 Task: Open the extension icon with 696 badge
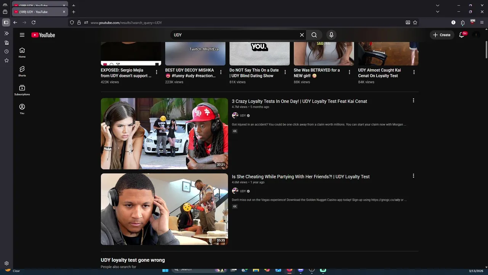[472, 22]
